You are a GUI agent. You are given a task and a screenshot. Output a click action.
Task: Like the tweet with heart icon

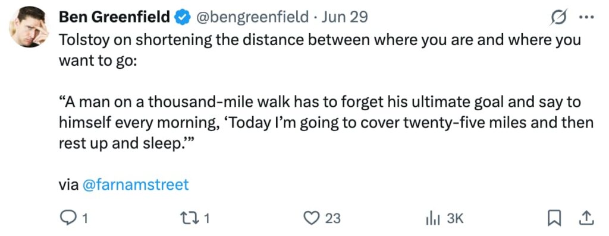tap(310, 219)
